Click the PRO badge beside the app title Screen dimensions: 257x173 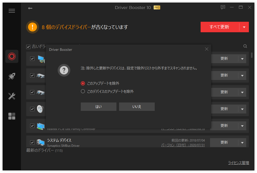tap(157, 8)
